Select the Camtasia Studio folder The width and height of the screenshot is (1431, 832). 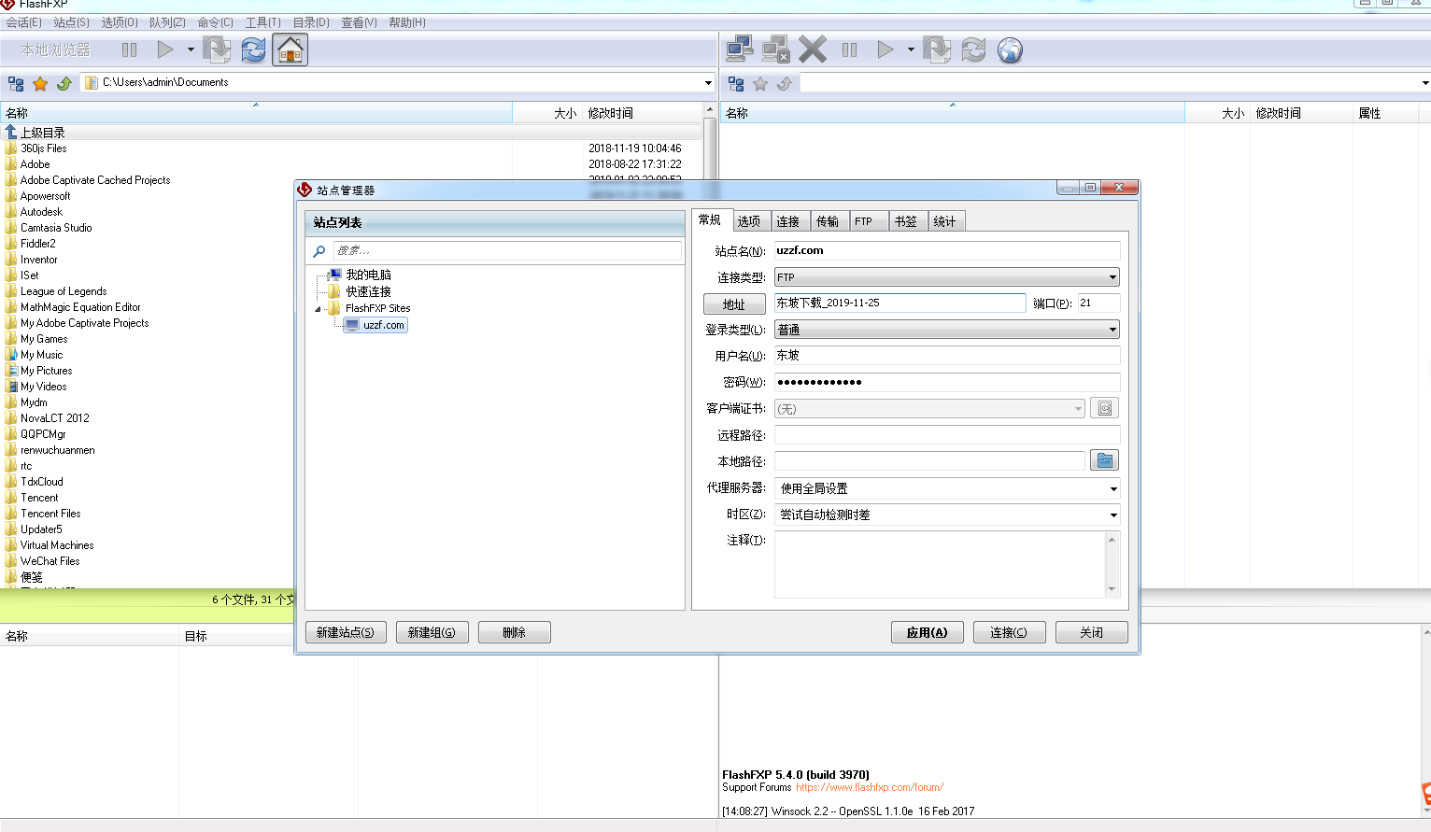56,228
